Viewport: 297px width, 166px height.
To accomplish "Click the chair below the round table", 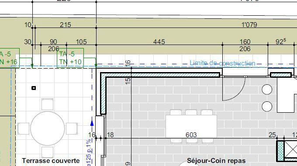I will pos(47,152).
